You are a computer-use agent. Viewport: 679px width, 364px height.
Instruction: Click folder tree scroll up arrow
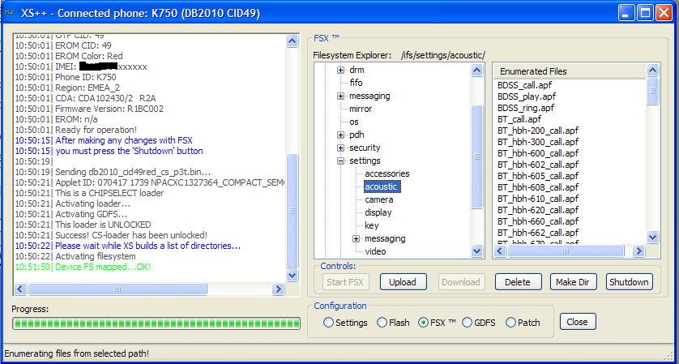(476, 71)
